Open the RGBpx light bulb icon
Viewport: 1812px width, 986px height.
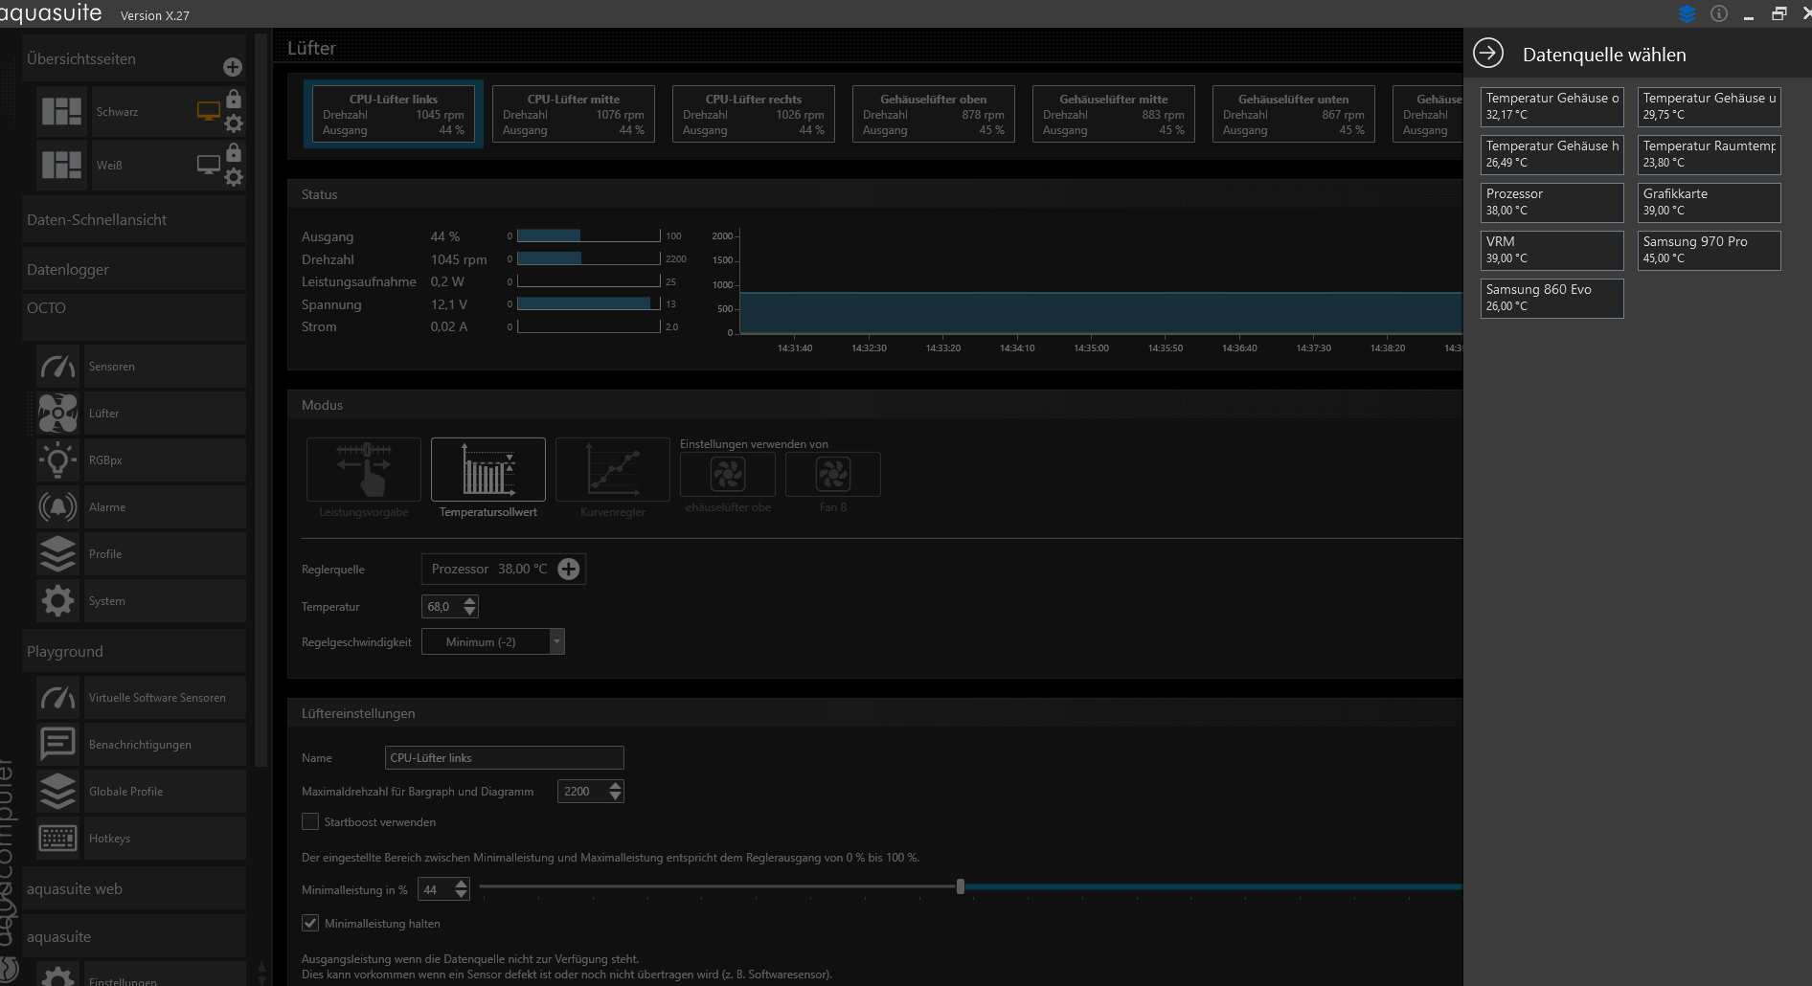point(57,460)
